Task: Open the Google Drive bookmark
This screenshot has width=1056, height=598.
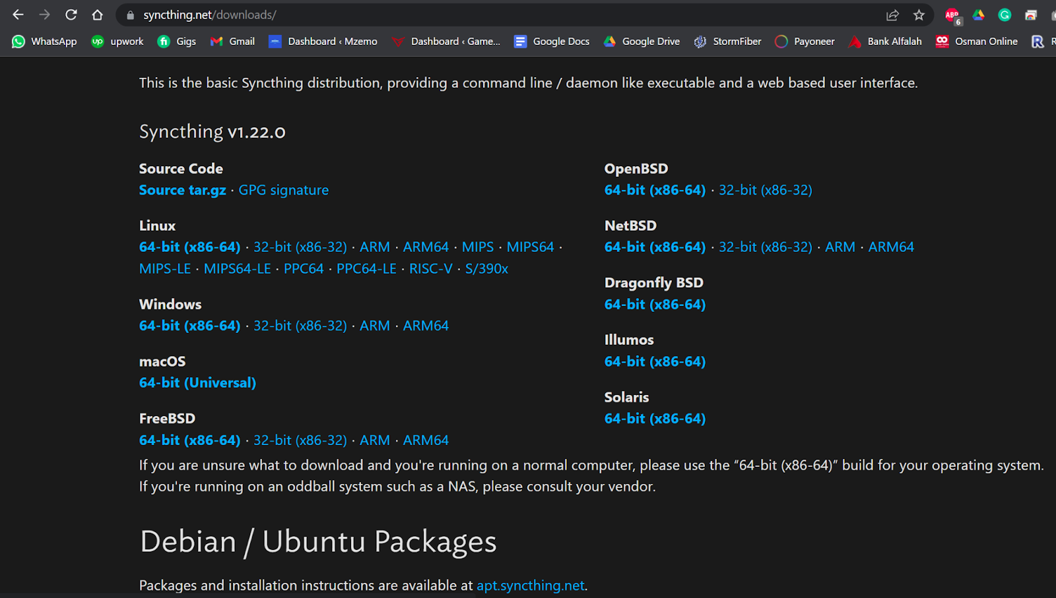Action: coord(642,42)
